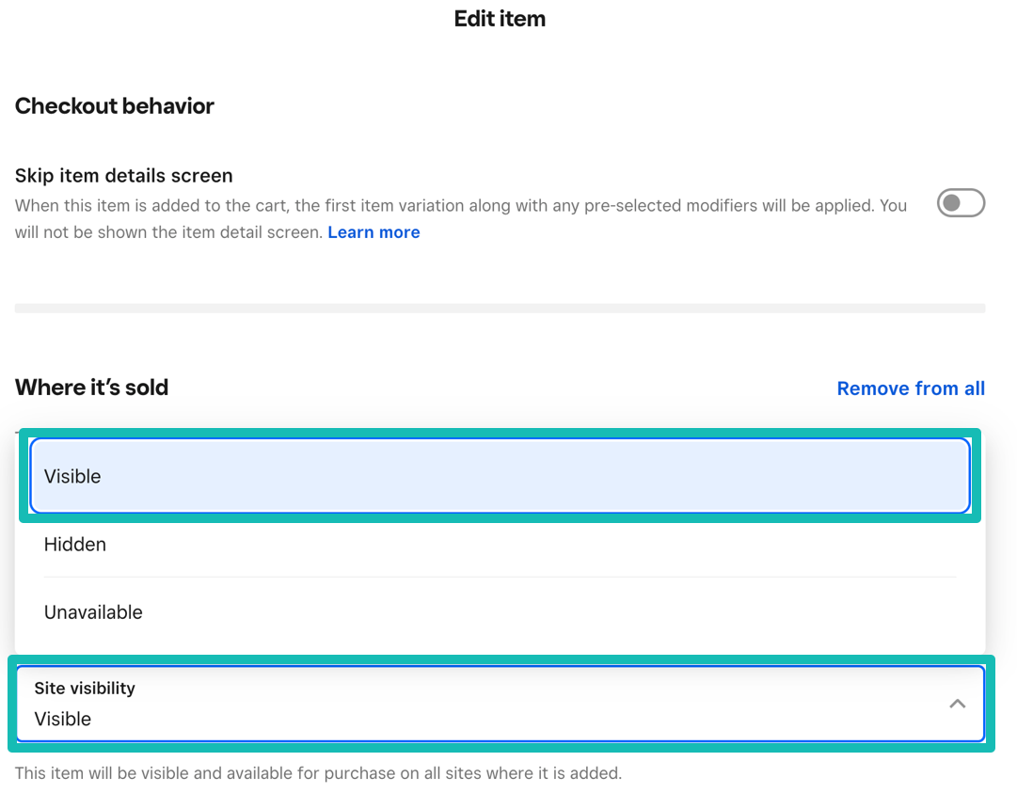Click the Remove from all link
Image resolution: width=1017 pixels, height=793 pixels.
pos(910,389)
